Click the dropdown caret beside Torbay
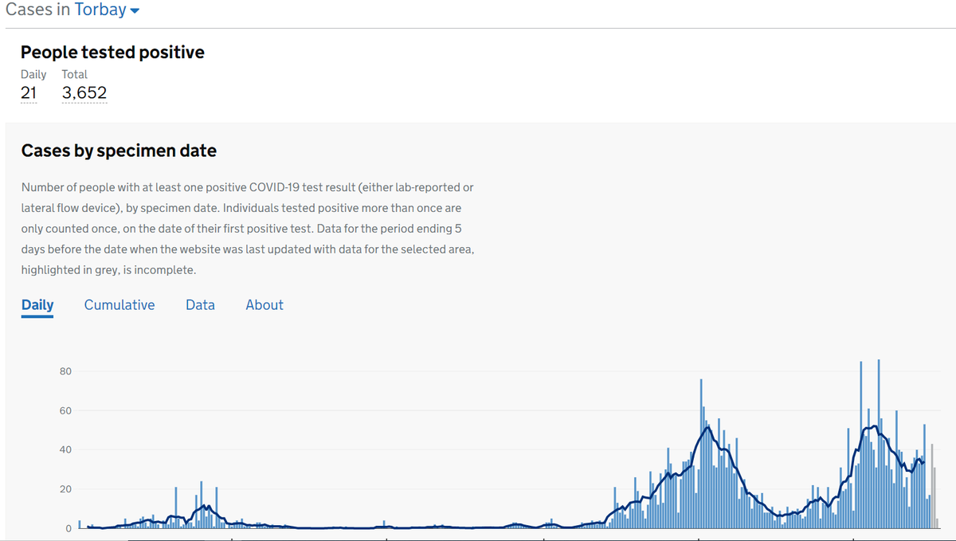The width and height of the screenshot is (956, 541). point(135,11)
